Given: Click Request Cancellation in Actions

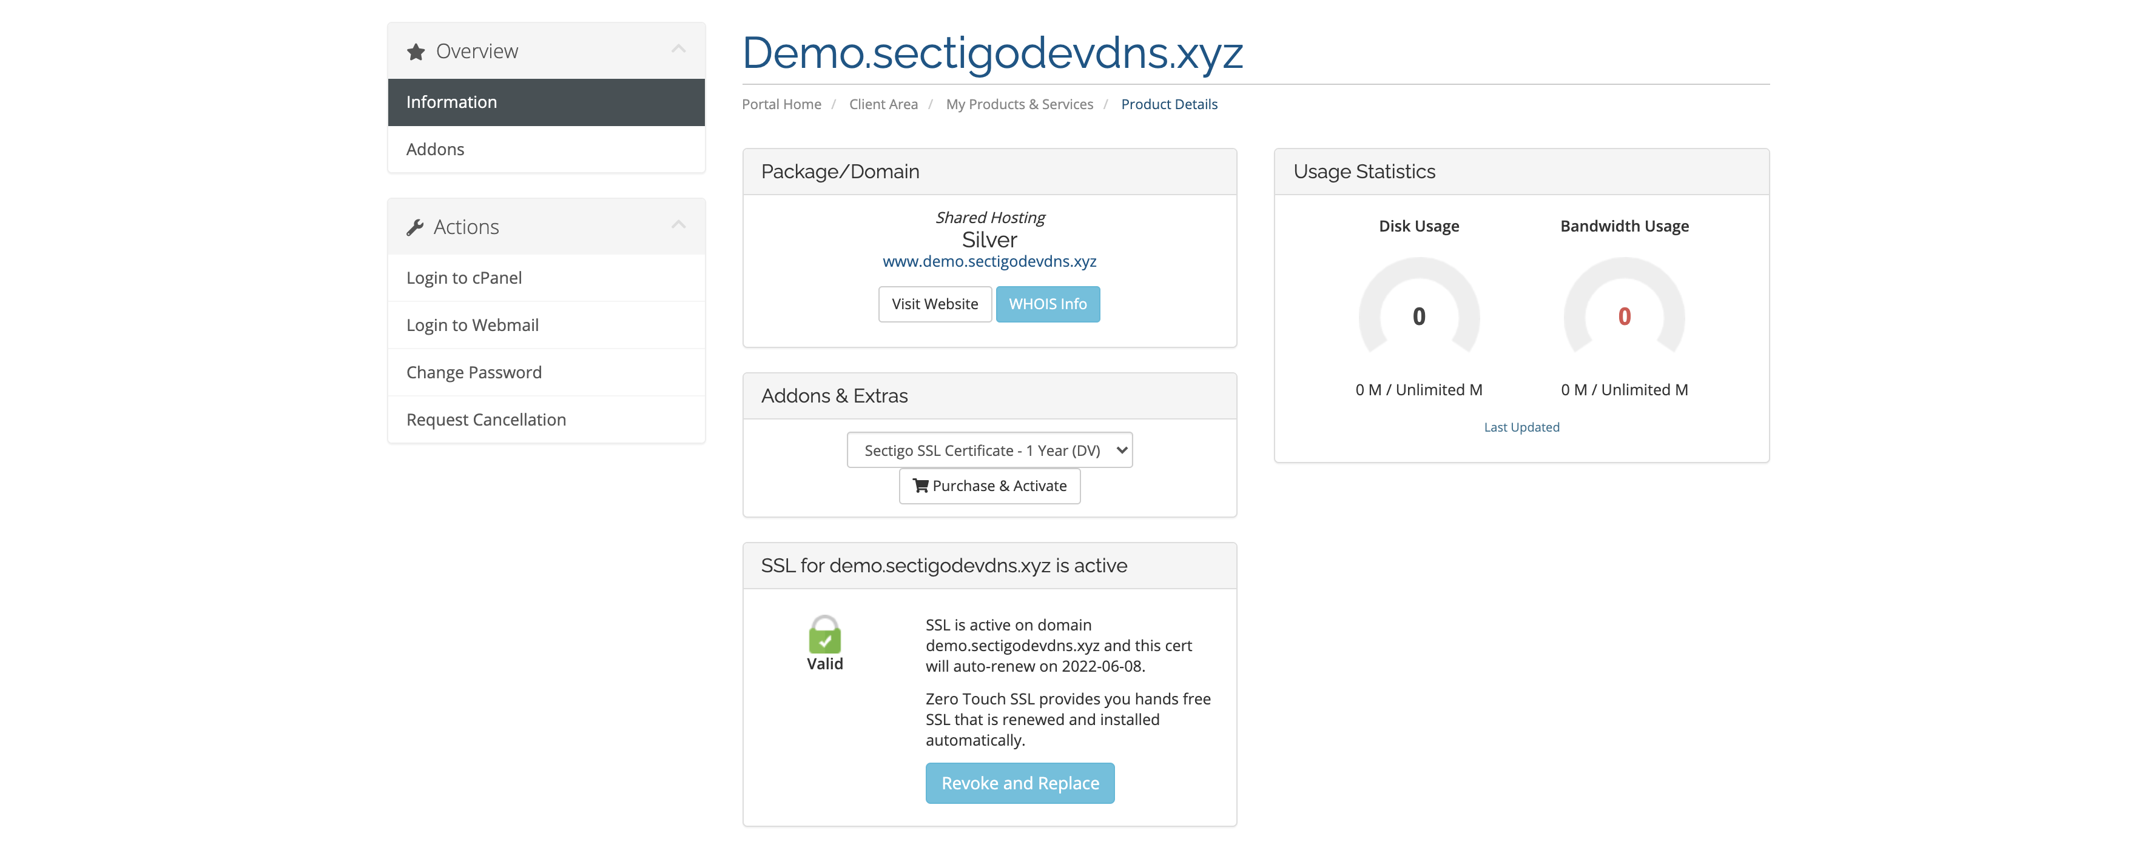Looking at the screenshot, I should pyautogui.click(x=485, y=420).
